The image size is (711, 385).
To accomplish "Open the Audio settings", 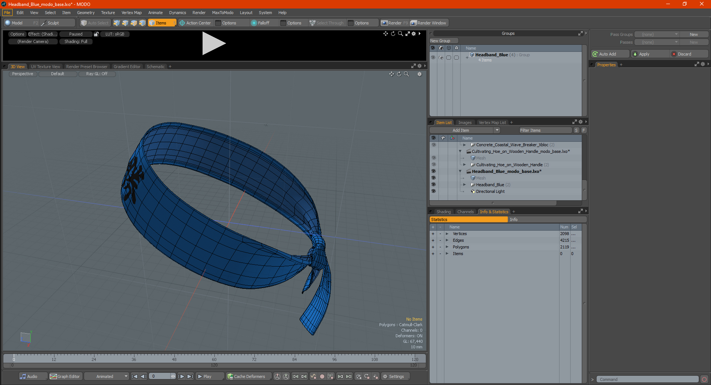I will point(33,376).
